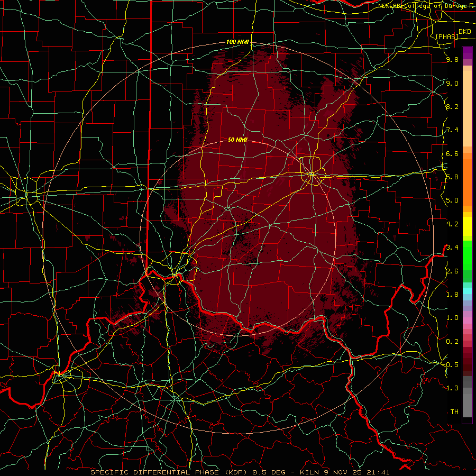476x476 pixels.
Task: Click the 9.8 value on the scale
Action: [x=452, y=59]
